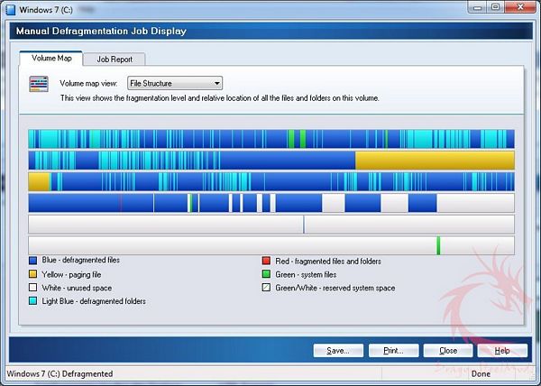Click the empty white unused space in fifth map row
The height and width of the screenshot is (386, 541).
tap(162, 224)
